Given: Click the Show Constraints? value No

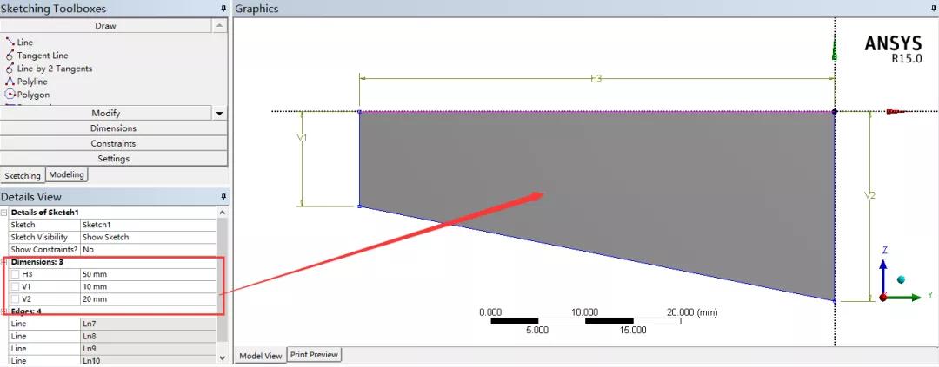Looking at the screenshot, I should point(148,250).
